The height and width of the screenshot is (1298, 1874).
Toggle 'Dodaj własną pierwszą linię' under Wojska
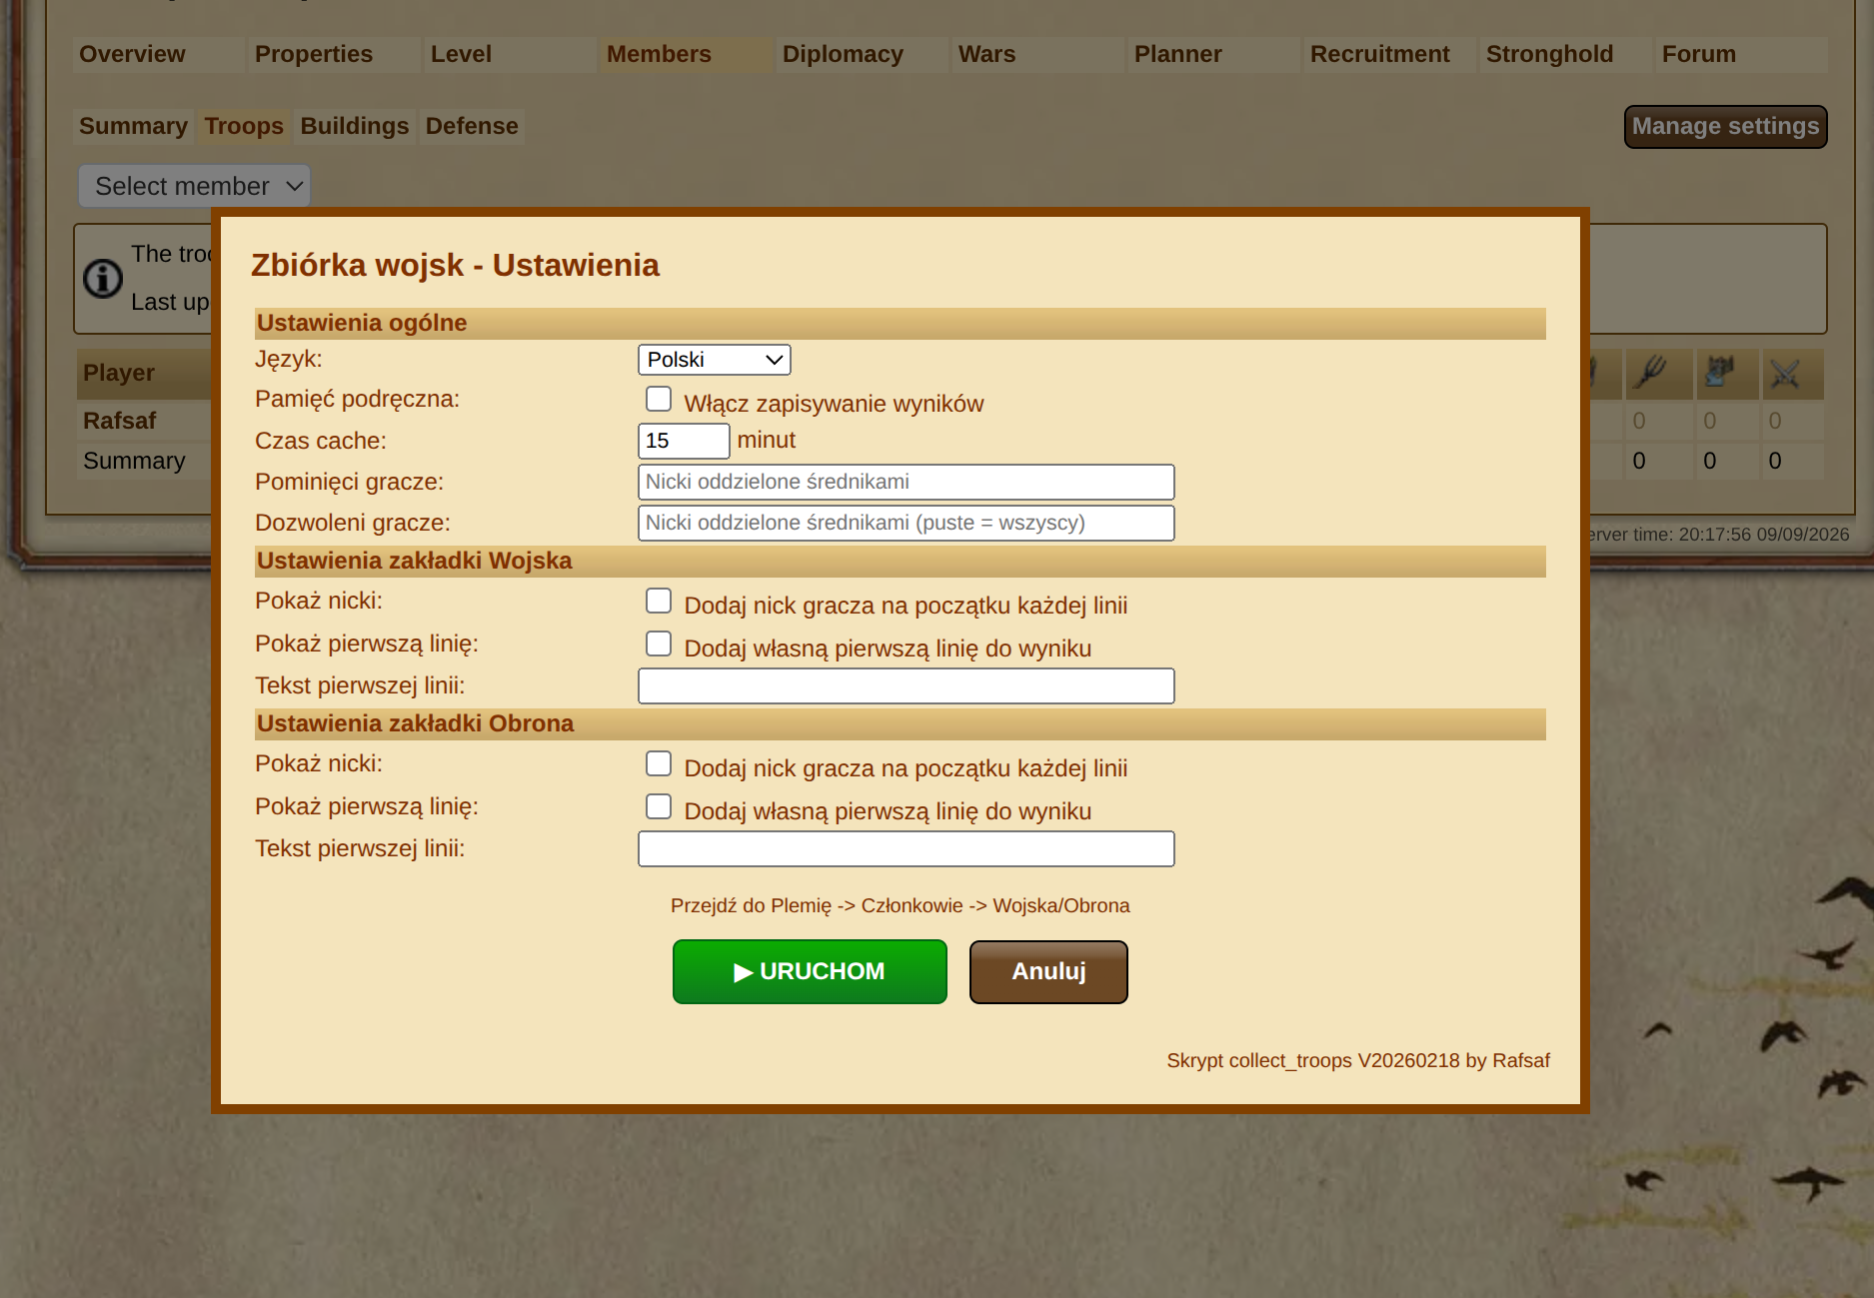tap(659, 644)
